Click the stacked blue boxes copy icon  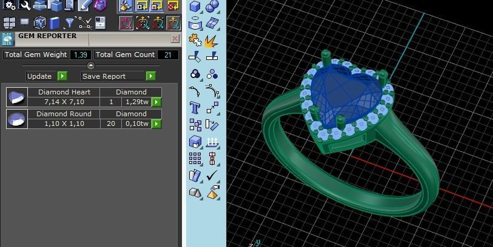[55, 5]
